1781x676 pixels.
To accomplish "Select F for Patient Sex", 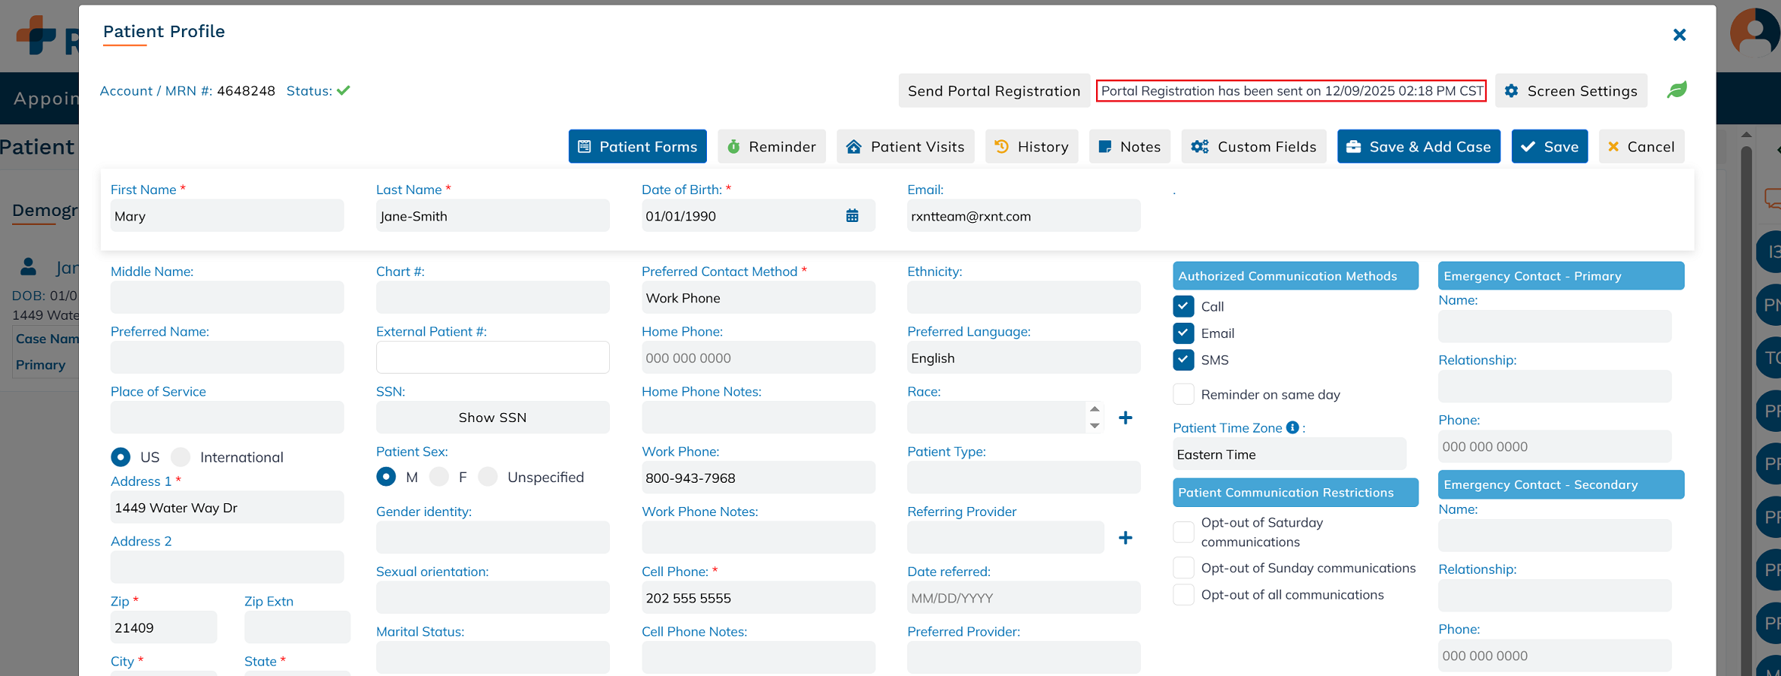I will [439, 477].
